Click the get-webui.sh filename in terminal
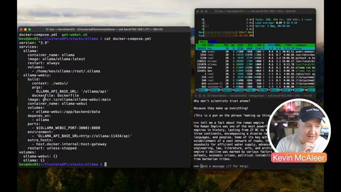This screenshot has height=192, width=341. click(x=75, y=35)
